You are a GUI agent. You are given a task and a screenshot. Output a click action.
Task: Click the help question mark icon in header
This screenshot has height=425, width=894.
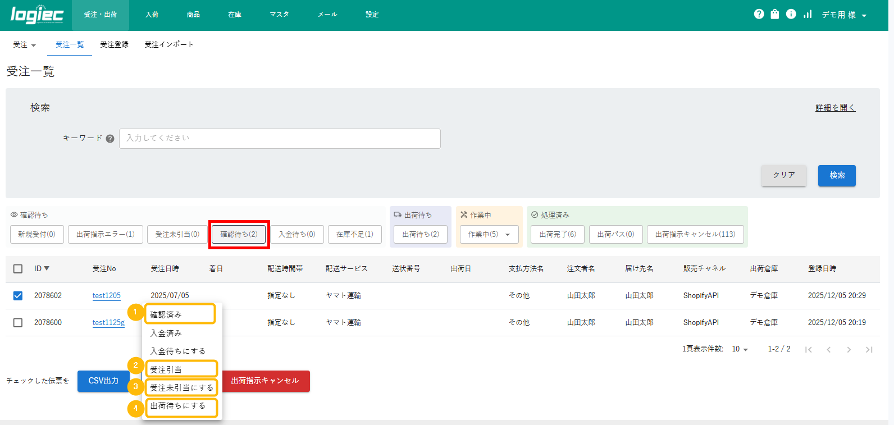point(759,14)
